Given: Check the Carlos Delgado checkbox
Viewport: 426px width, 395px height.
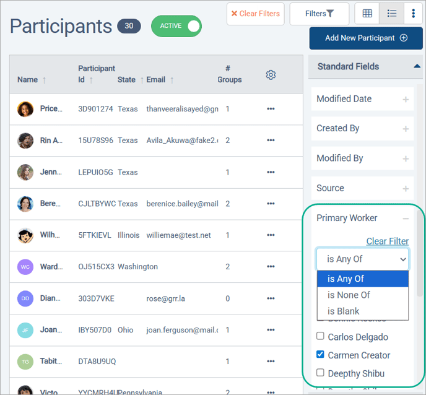Looking at the screenshot, I should (320, 337).
